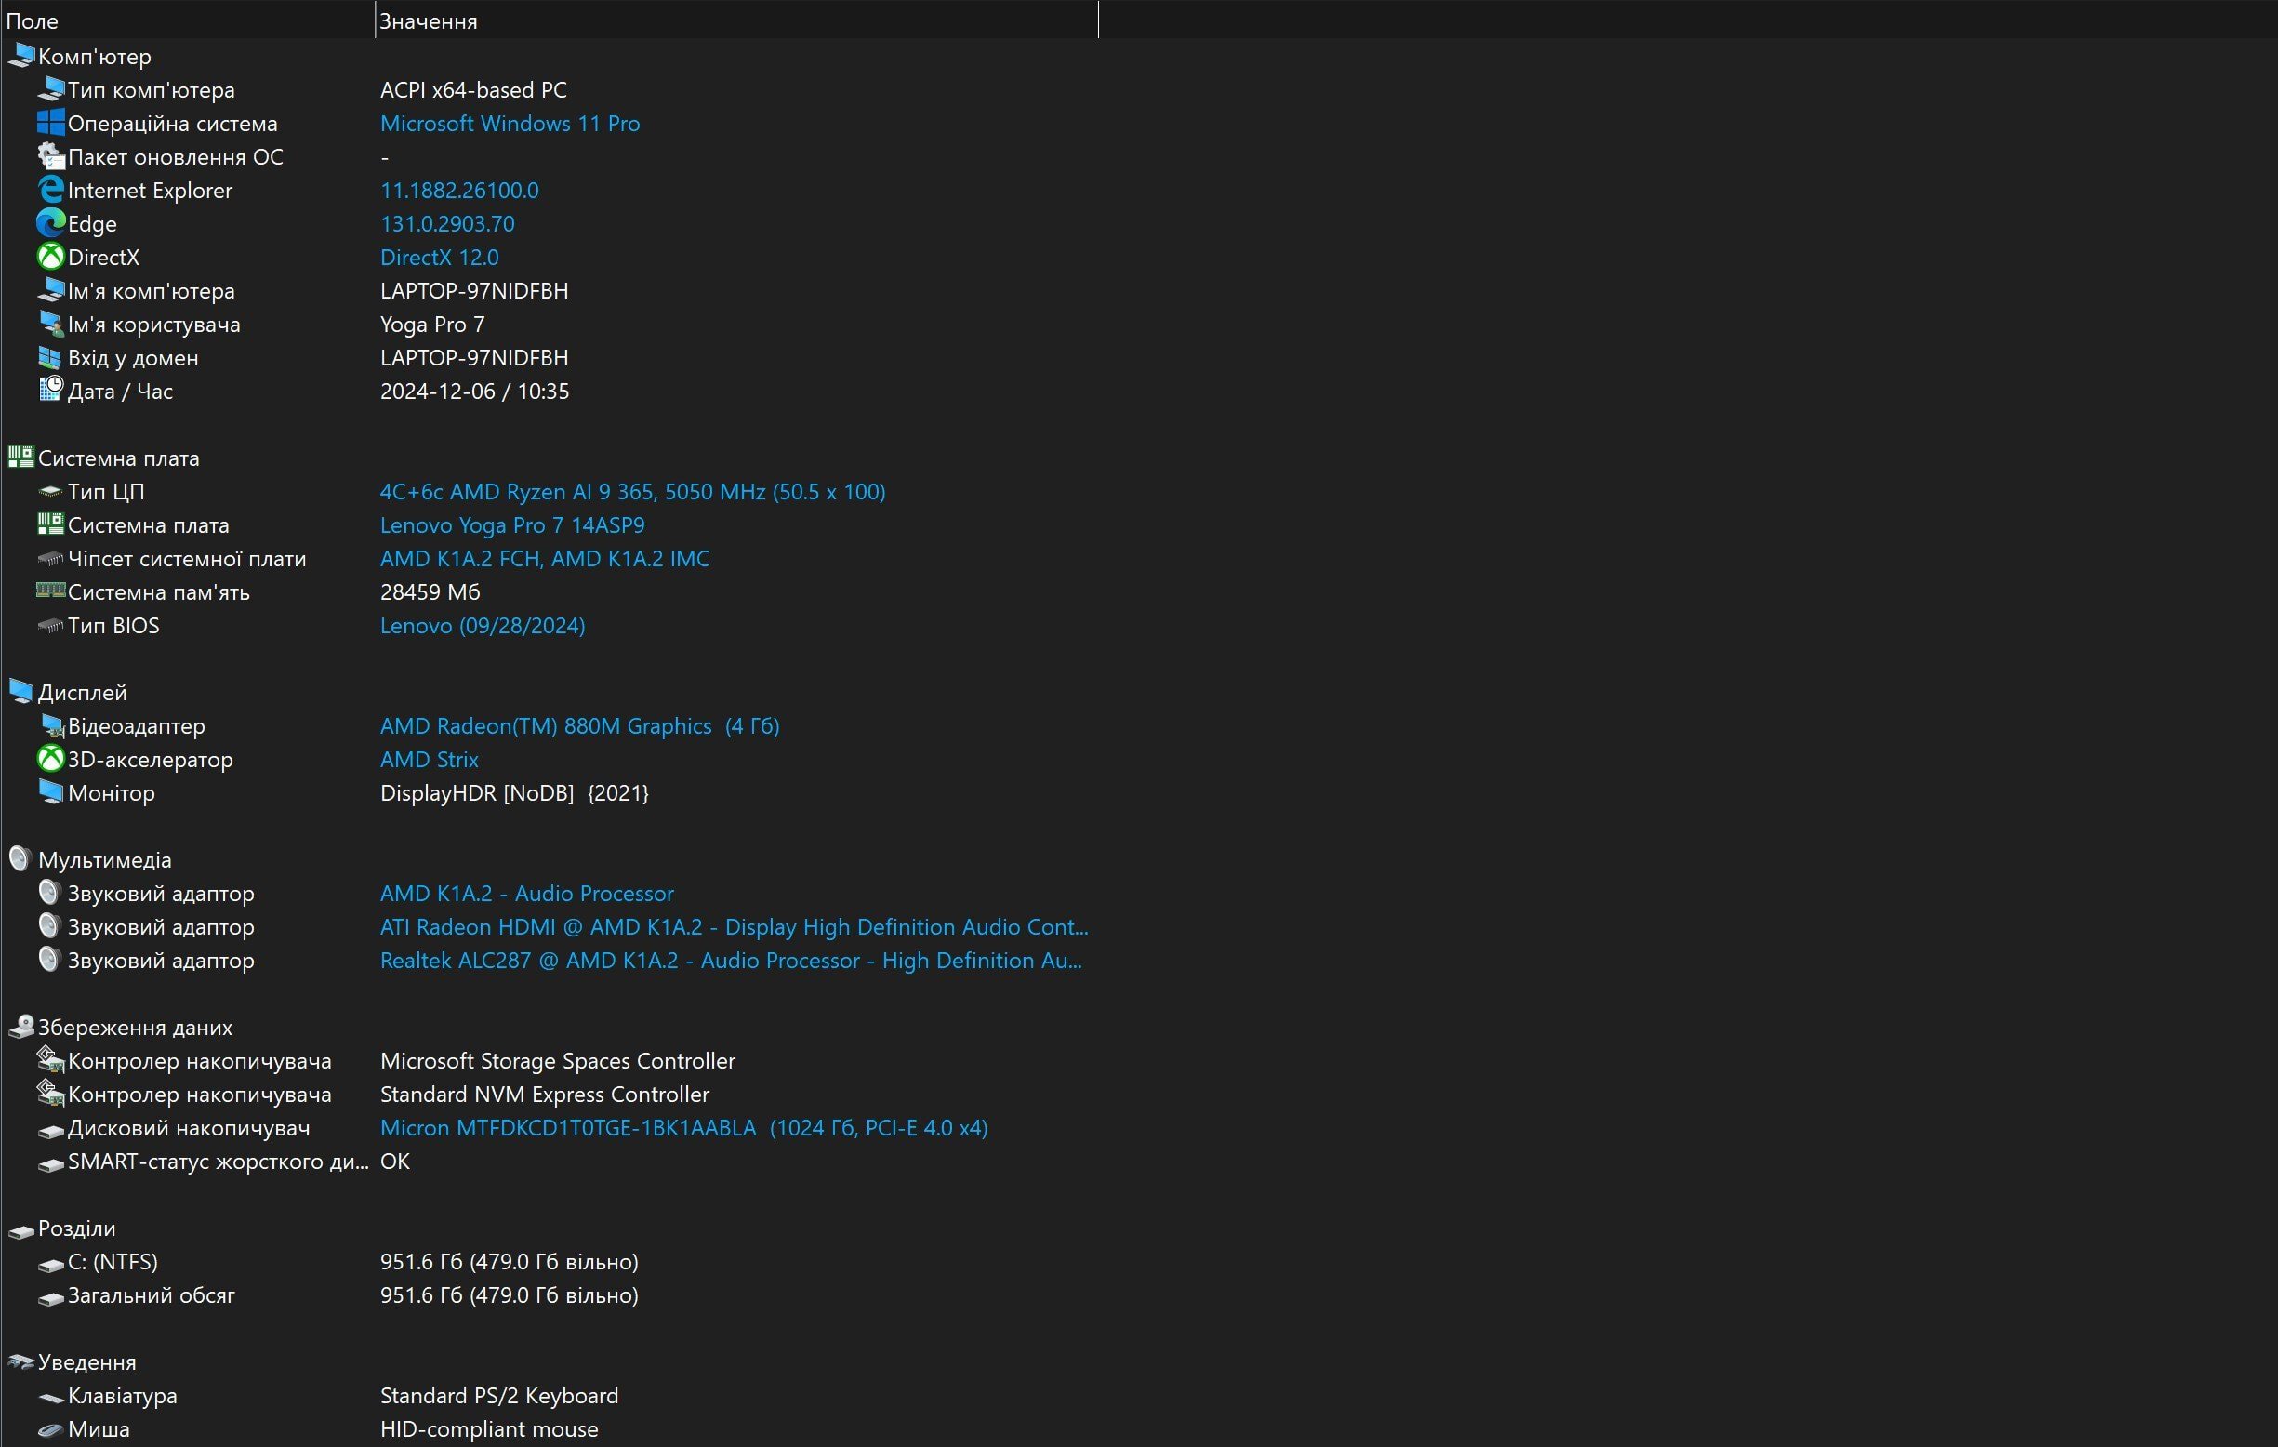This screenshot has width=2278, height=1447.
Task: Open Microsoft Windows 11 Pro link
Action: click(x=508, y=121)
